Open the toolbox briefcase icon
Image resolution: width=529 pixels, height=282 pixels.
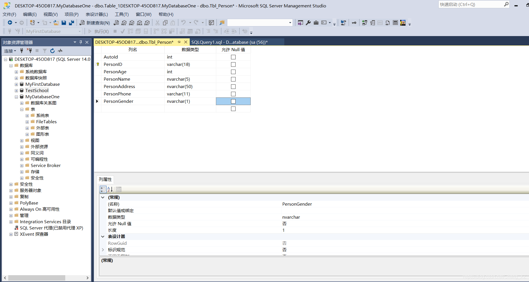pos(316,23)
